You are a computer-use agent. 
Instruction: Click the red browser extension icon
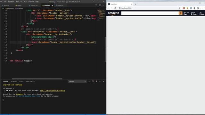184,8
